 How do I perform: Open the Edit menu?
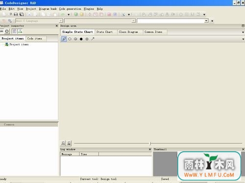tap(11, 9)
